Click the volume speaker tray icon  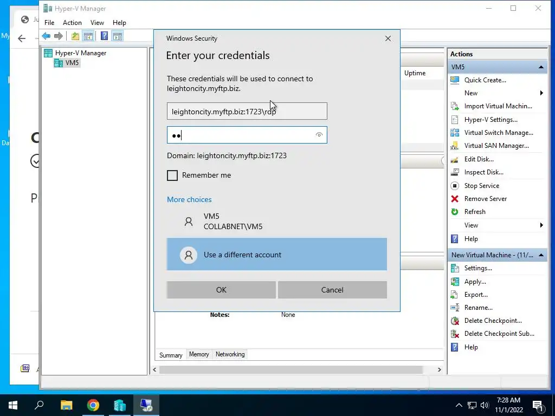[485, 405]
